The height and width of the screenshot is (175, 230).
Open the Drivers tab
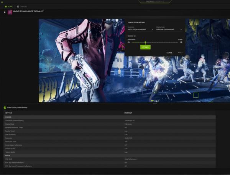[22, 7]
